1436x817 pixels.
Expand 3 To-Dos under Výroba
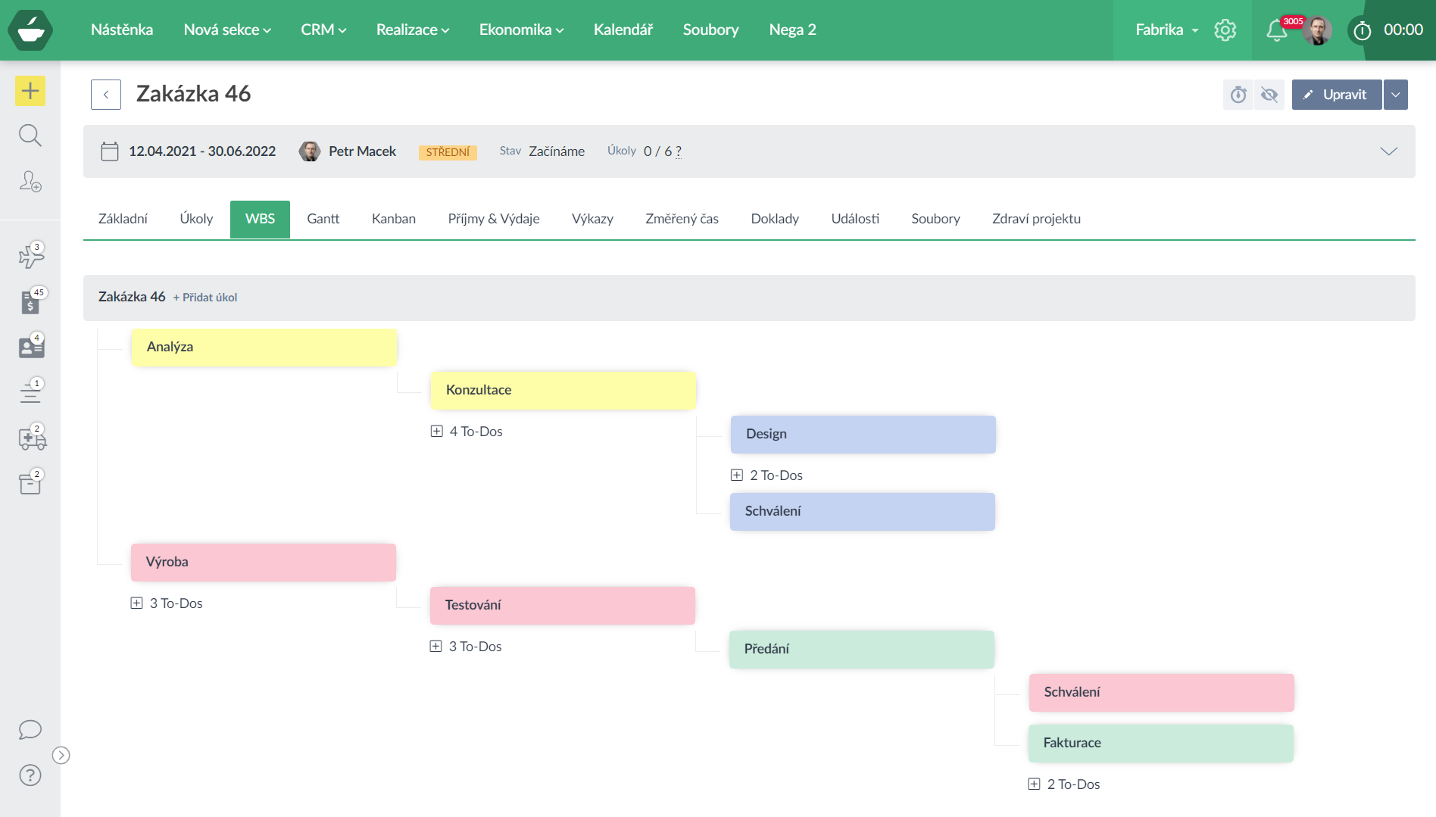[x=137, y=603]
